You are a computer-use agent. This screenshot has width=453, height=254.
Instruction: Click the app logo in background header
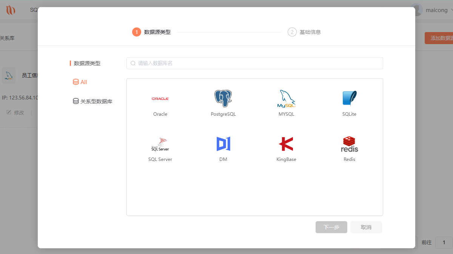(x=11, y=10)
